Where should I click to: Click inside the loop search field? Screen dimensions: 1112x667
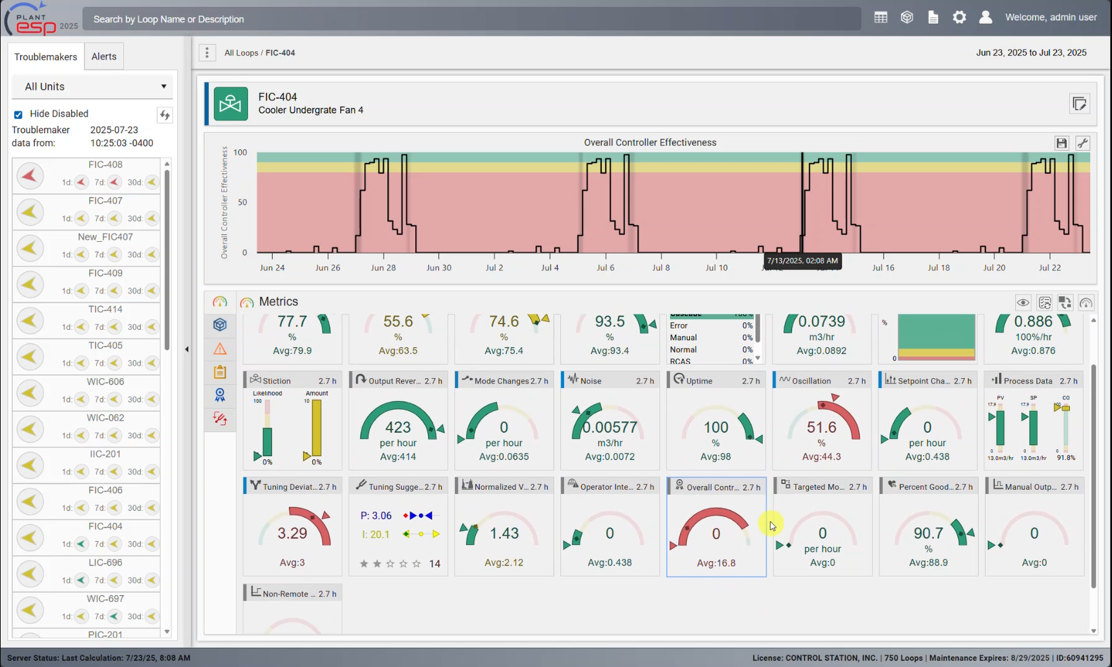[472, 19]
